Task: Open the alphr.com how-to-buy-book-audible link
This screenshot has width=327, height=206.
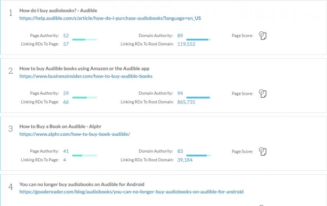Action: click(75, 134)
